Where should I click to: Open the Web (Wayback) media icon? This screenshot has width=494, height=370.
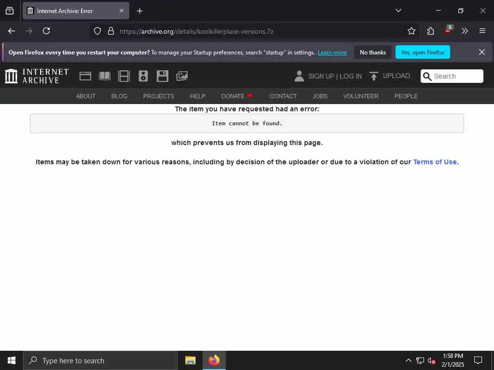85,76
